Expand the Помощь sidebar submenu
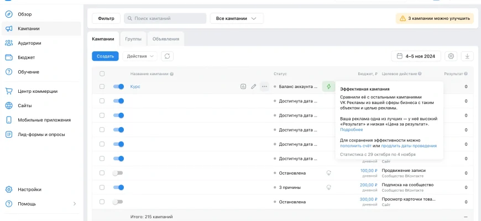 75,204
